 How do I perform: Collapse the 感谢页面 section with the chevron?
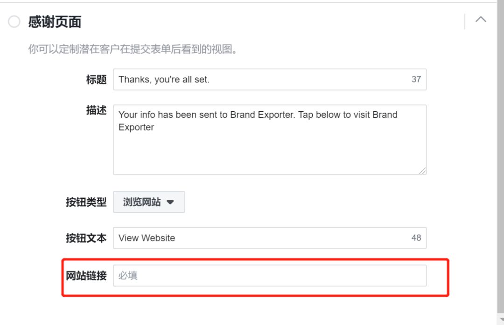(x=481, y=20)
